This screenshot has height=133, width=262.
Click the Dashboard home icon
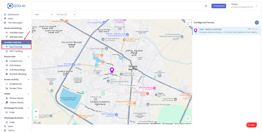(x=5, y=14)
